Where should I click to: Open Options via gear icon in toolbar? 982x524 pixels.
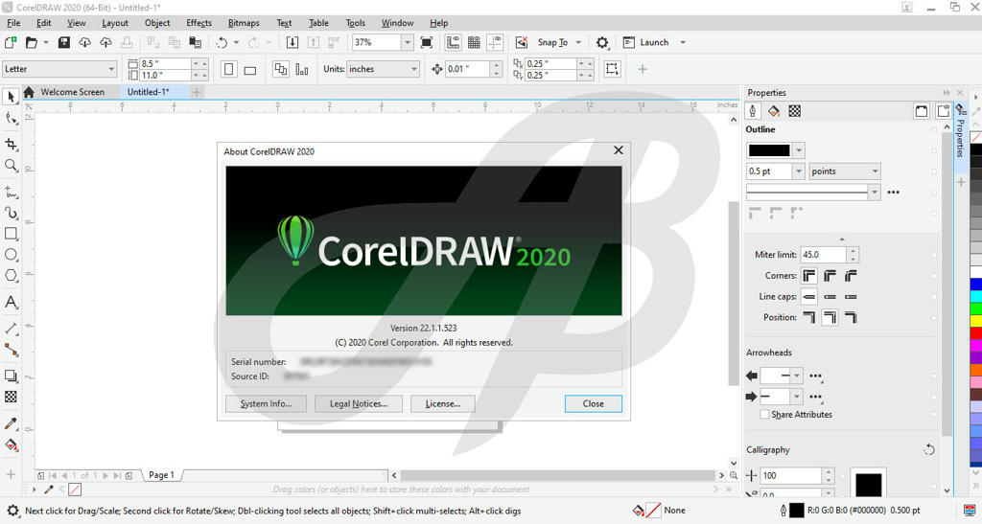pyautogui.click(x=602, y=42)
